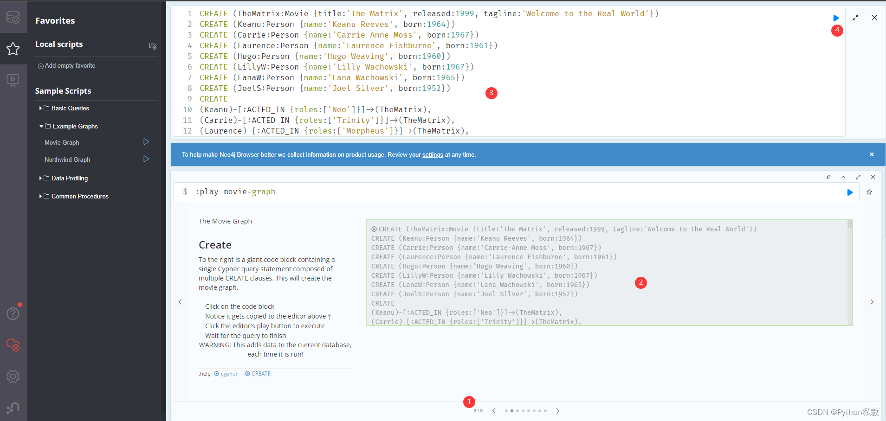Click the Favorites panel title
886x421 pixels.
(x=55, y=20)
